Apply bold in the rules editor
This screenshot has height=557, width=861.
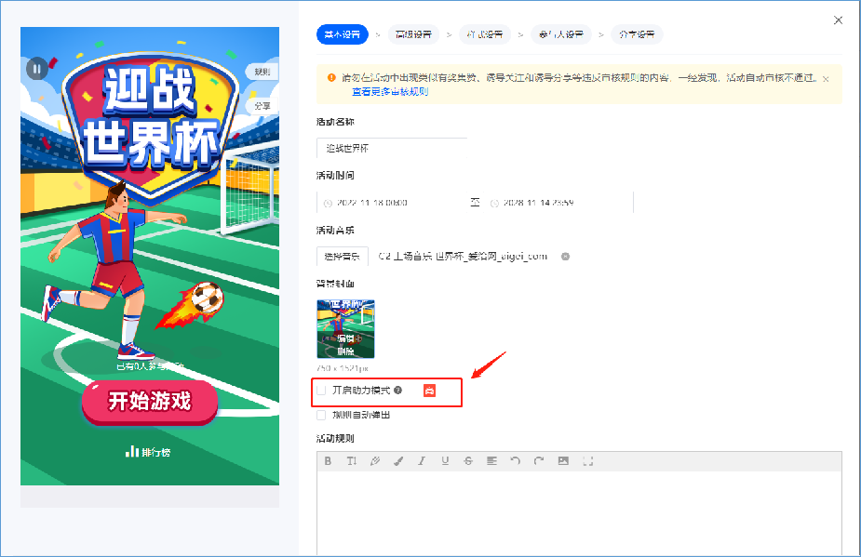[x=328, y=461]
